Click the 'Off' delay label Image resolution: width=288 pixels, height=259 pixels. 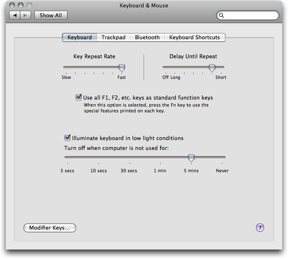[x=165, y=77]
